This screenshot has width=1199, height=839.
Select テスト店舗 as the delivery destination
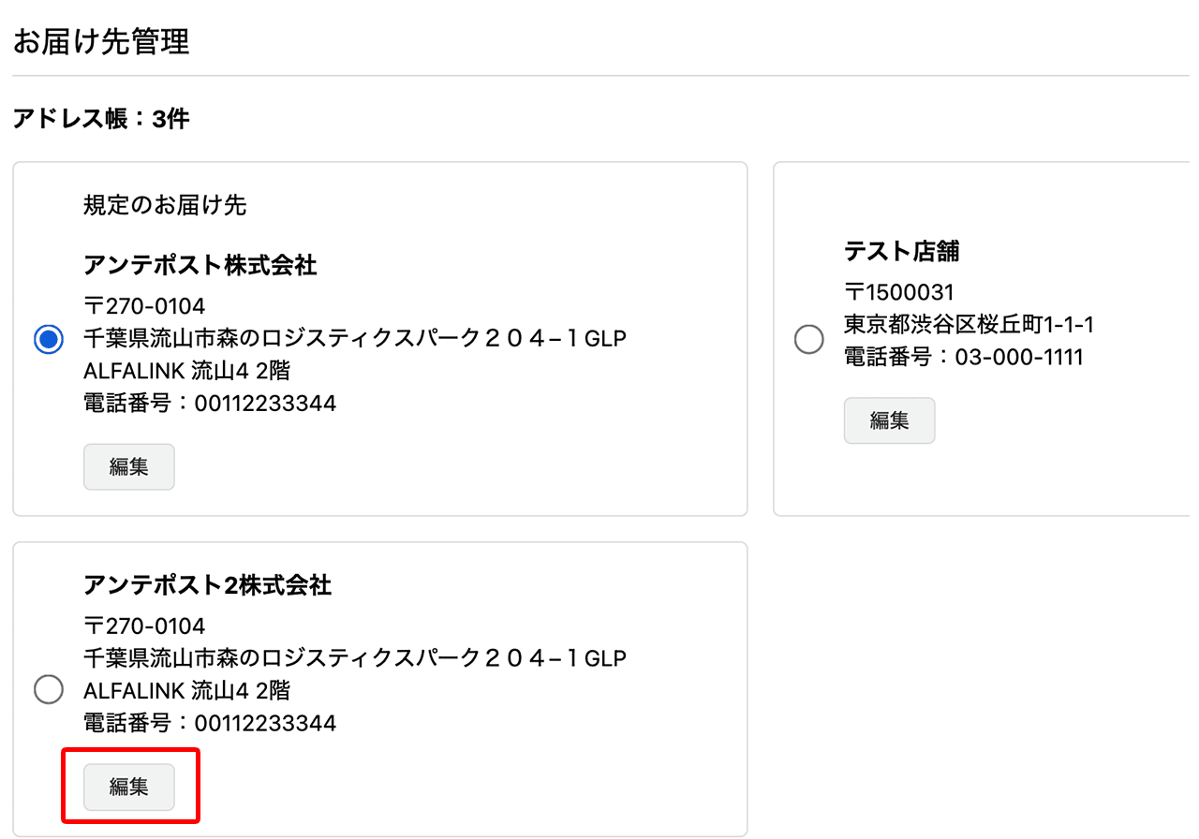tap(808, 339)
